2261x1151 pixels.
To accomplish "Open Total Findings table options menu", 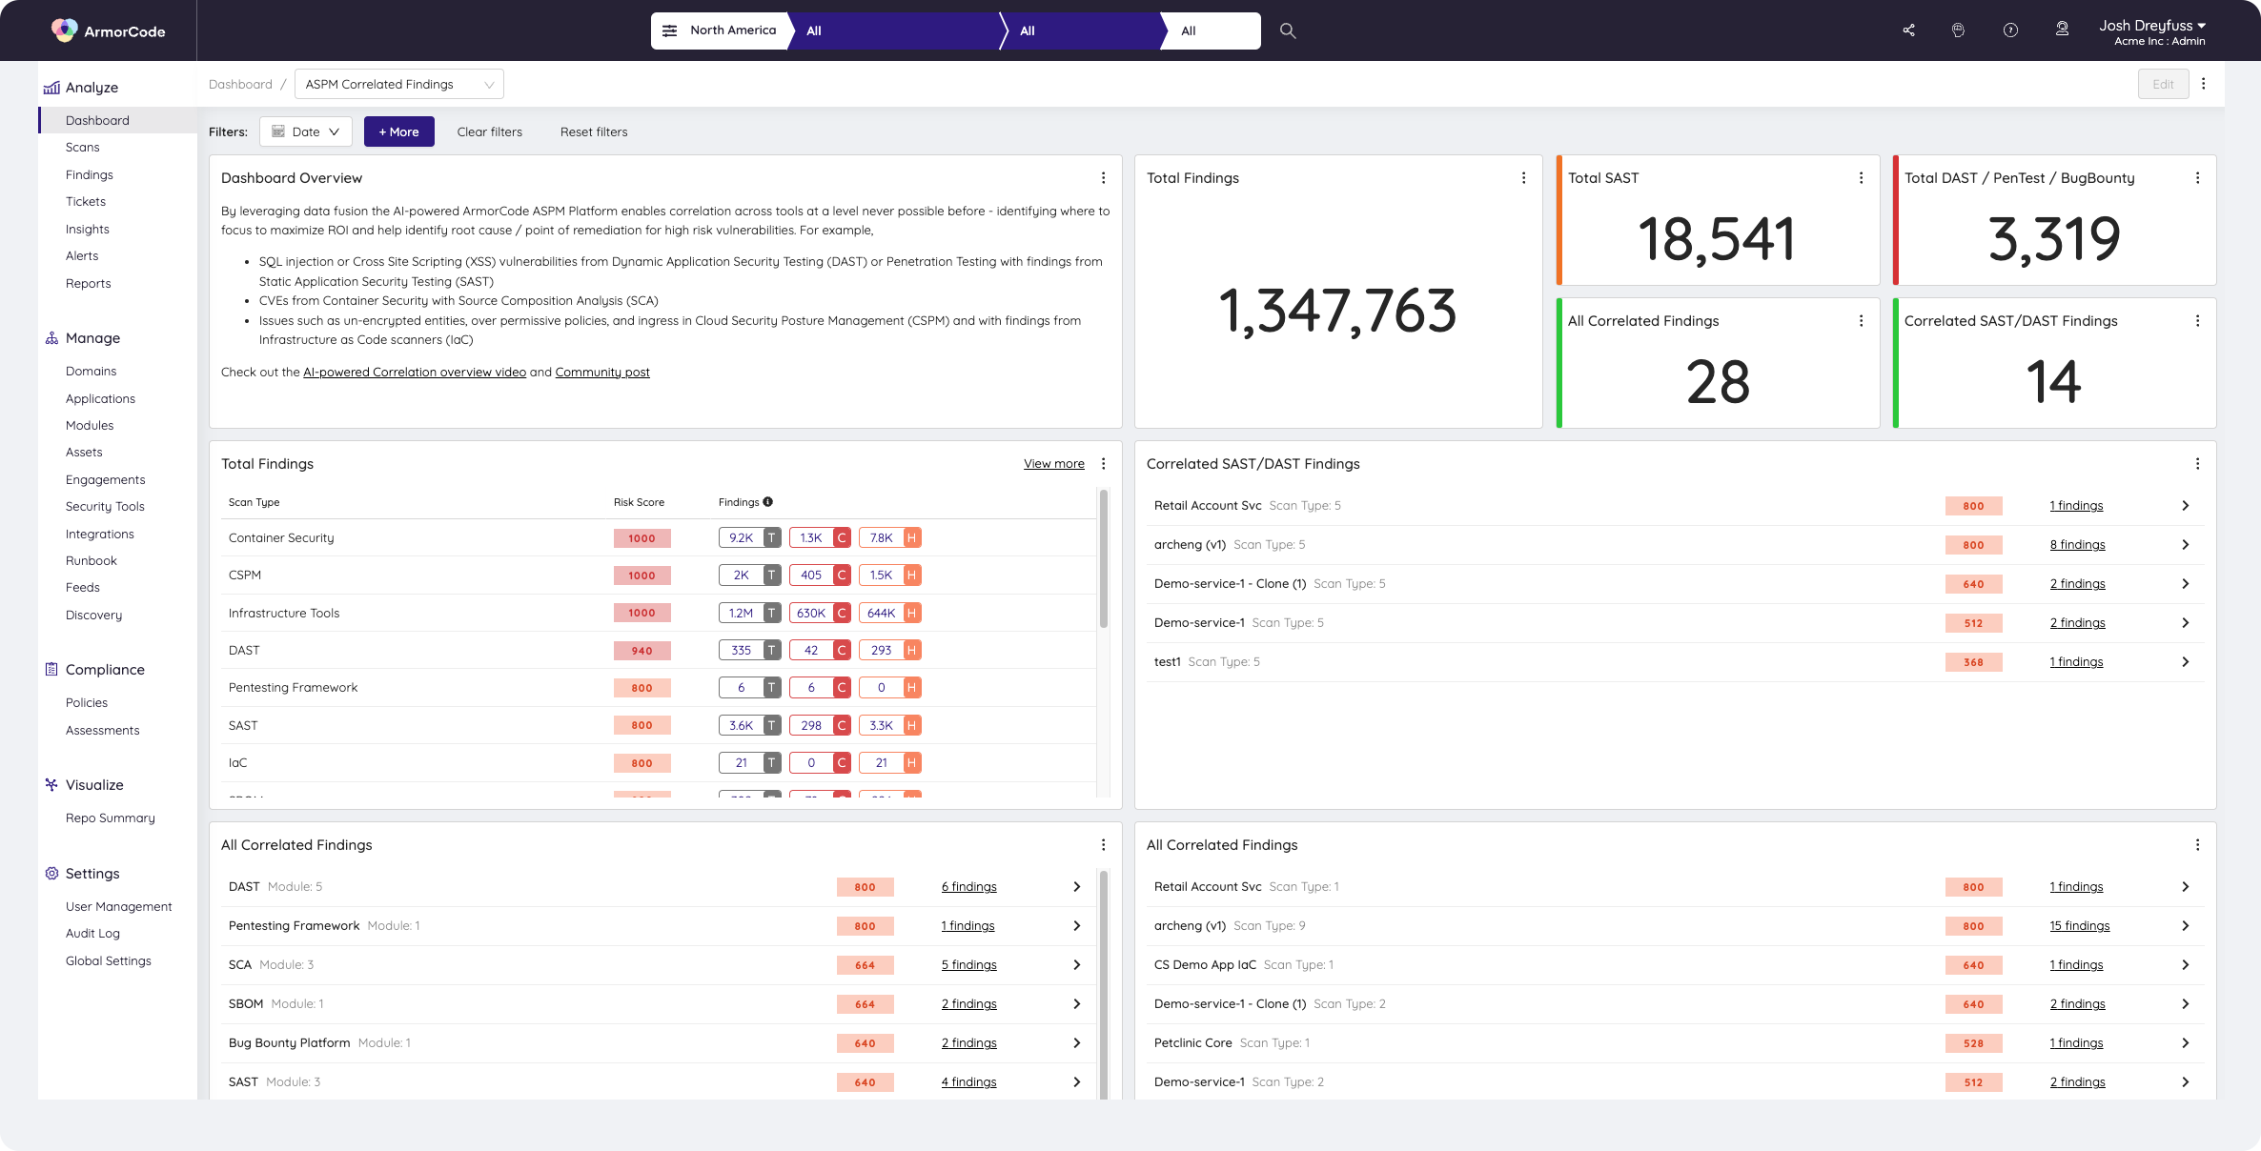I will click(x=1104, y=464).
